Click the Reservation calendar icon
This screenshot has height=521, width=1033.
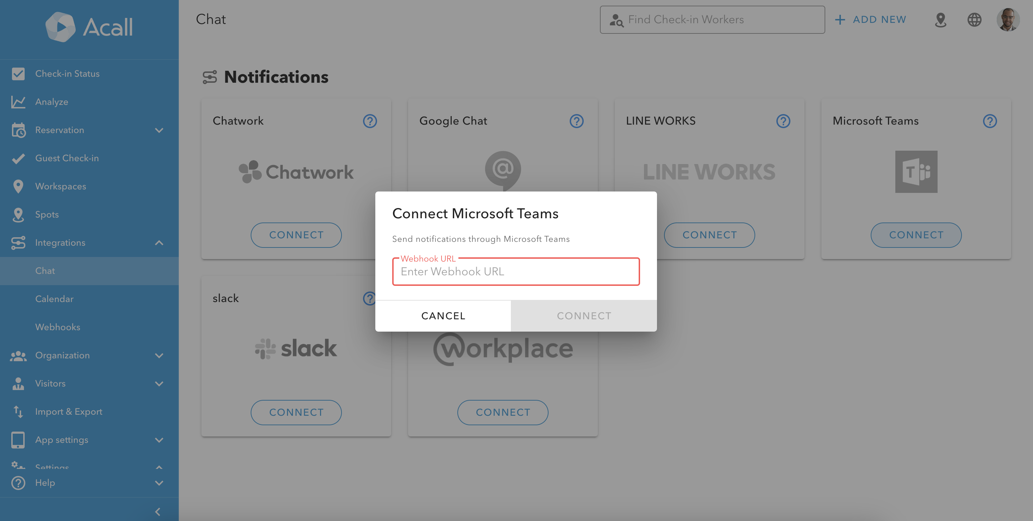(x=18, y=130)
